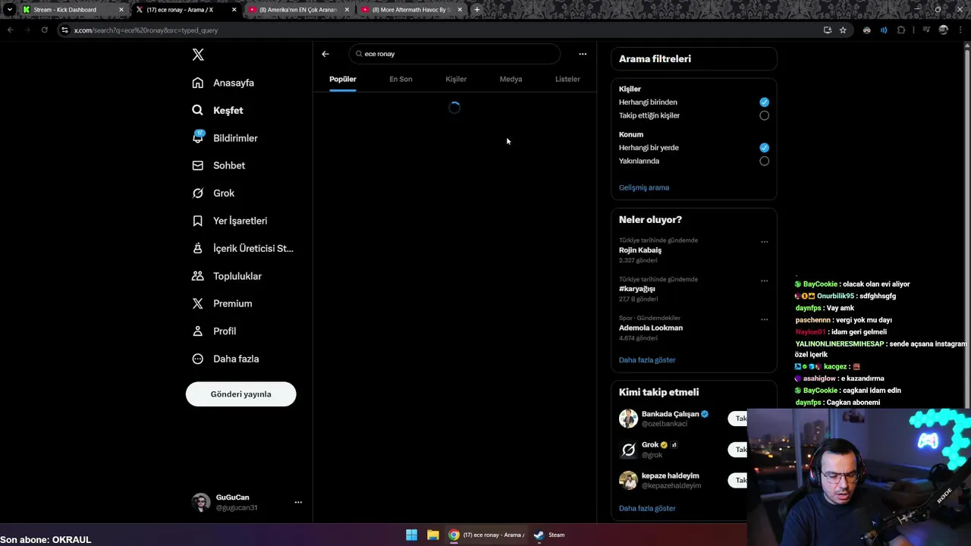Open Grok icon in sidebar
Image resolution: width=971 pixels, height=546 pixels.
tap(198, 193)
